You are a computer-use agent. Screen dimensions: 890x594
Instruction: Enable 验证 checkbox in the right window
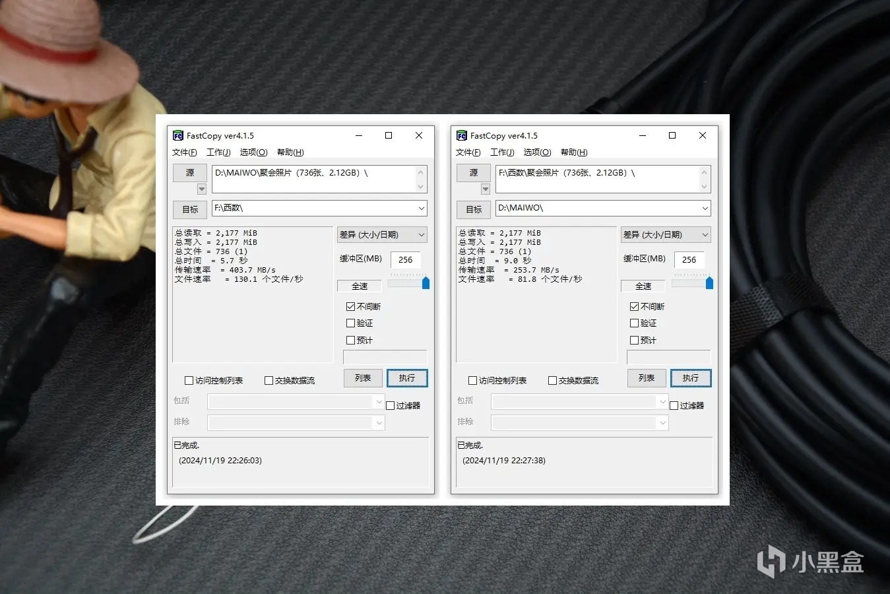coord(635,323)
